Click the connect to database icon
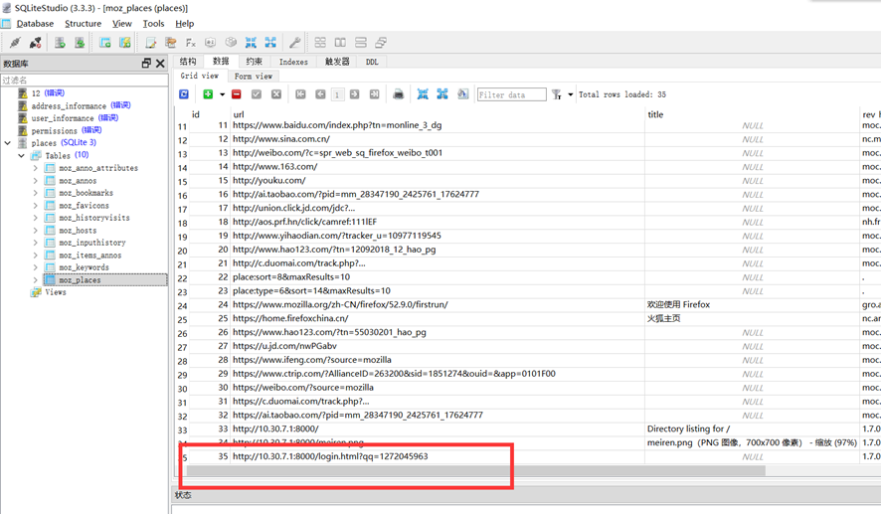 pos(15,43)
